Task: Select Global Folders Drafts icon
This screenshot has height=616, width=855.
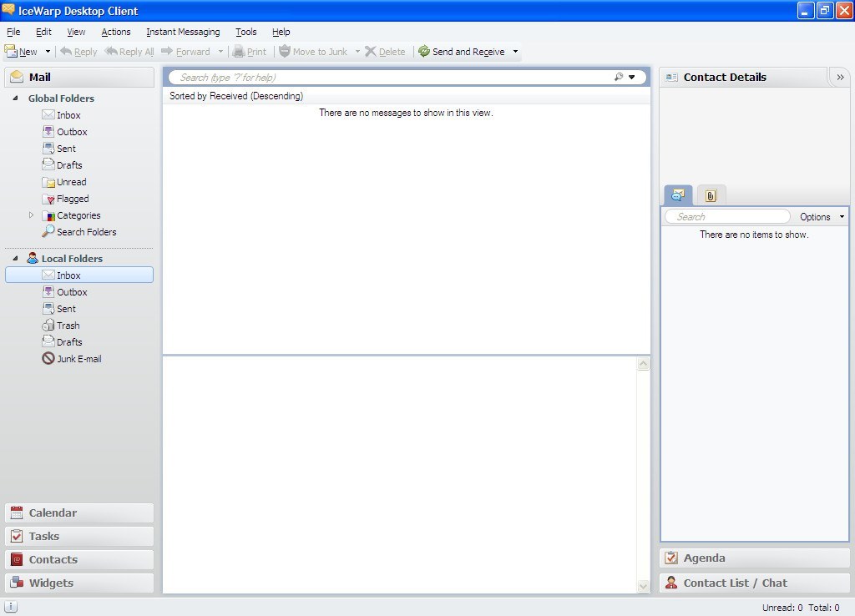Action: click(48, 164)
